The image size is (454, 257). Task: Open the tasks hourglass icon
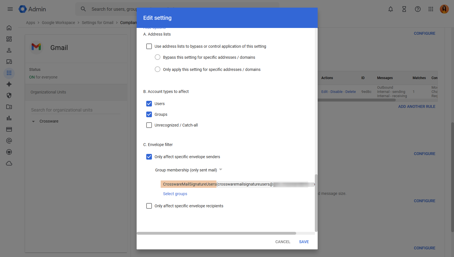[x=404, y=9]
